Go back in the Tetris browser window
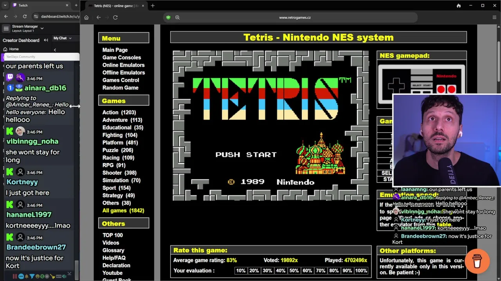The height and width of the screenshot is (281, 501). (x=99, y=18)
